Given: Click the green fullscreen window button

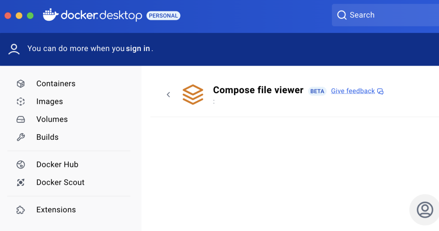Looking at the screenshot, I should tap(30, 15).
